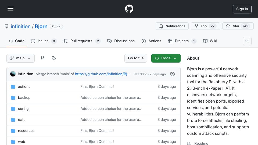
Task: Click the data folder icon
Action: 13,120
